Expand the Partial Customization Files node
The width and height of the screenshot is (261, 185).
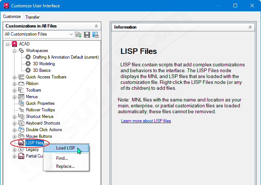pyautogui.click(x=14, y=156)
